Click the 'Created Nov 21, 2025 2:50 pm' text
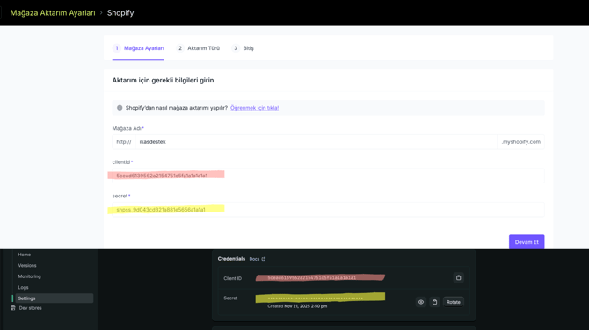 pos(297,306)
